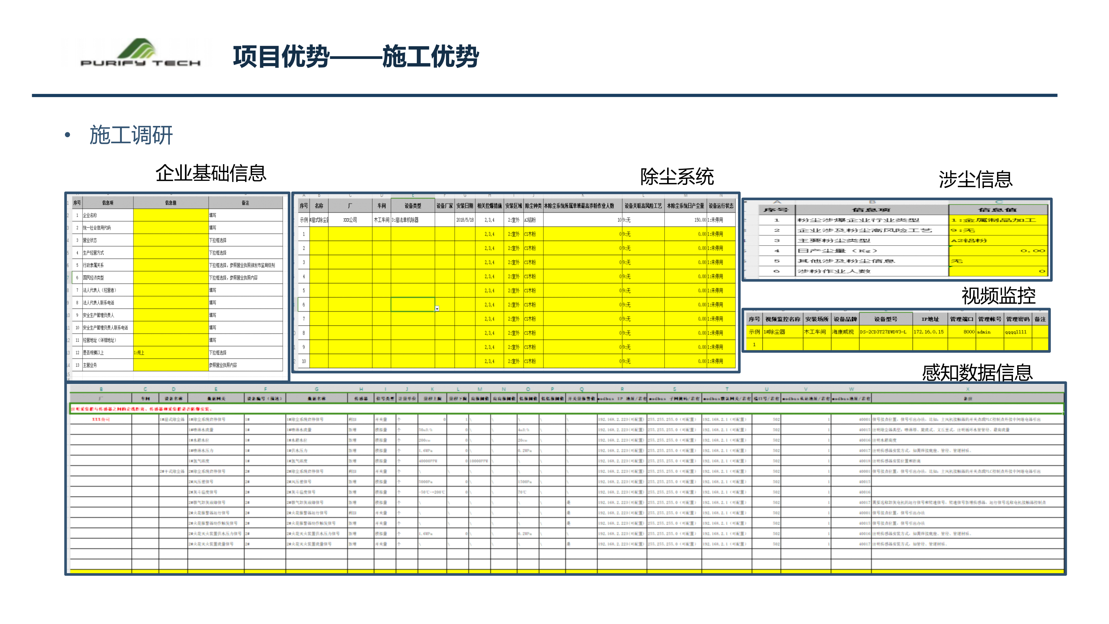Click the 安全生产管理负责人联系电话 row label
The image size is (1109, 624).
tap(105, 328)
